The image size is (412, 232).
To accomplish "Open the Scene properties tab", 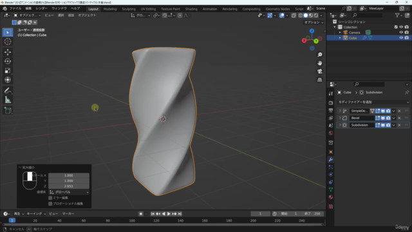I will (x=331, y=126).
